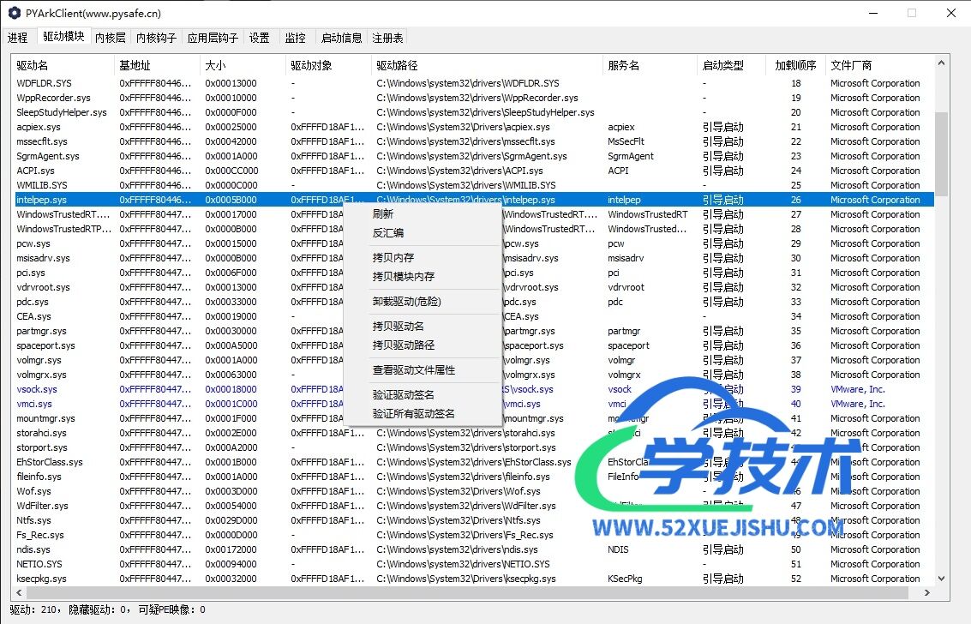971x624 pixels.
Task: Click the PYArkClient app icon in title bar
Action: [x=14, y=14]
